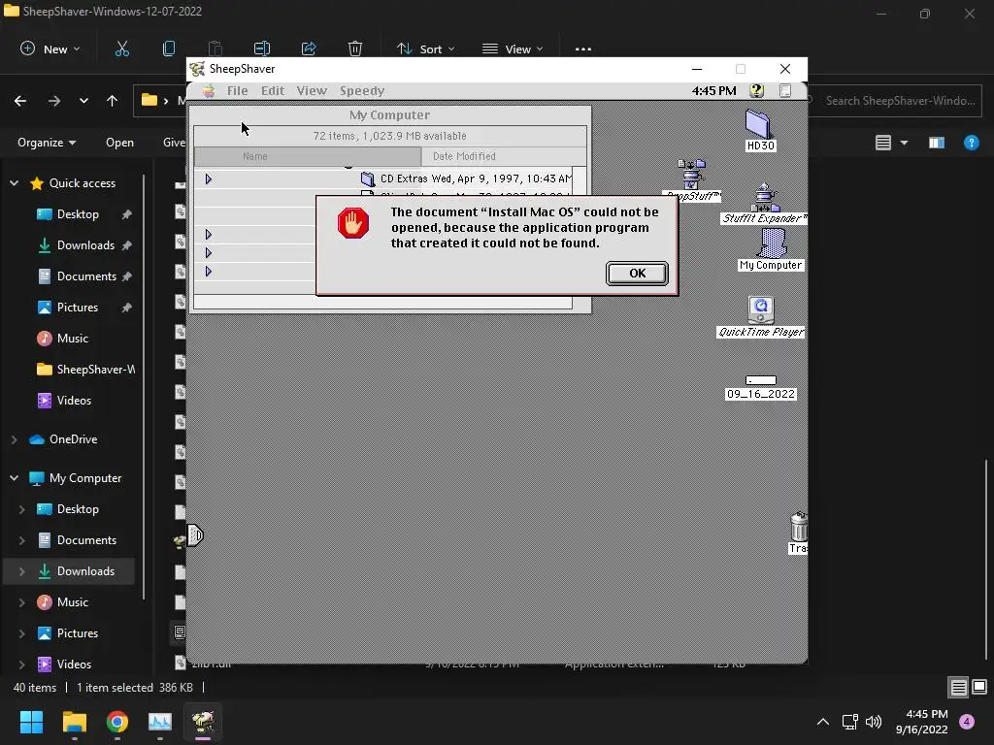Click the Explorer search box
This screenshot has height=745, width=994.
[x=895, y=101]
